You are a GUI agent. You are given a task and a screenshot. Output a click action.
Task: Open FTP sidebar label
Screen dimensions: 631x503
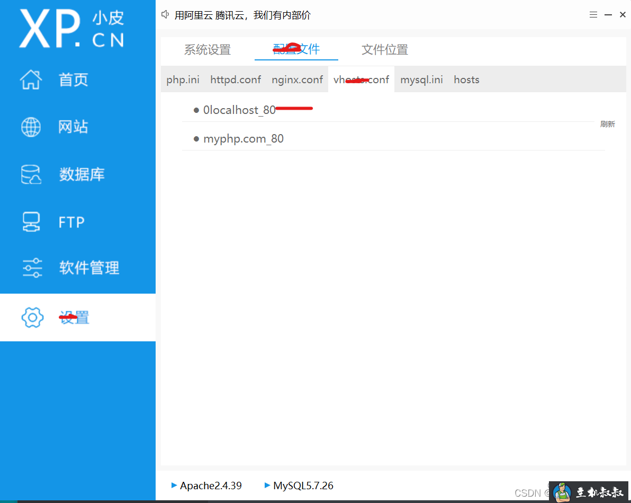[x=71, y=222]
